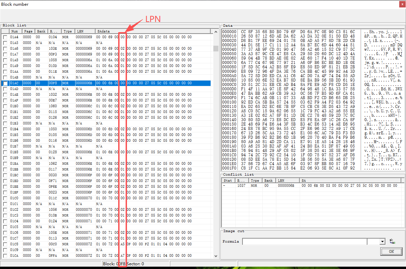Enable the checkbox on row 01C8

point(5,244)
